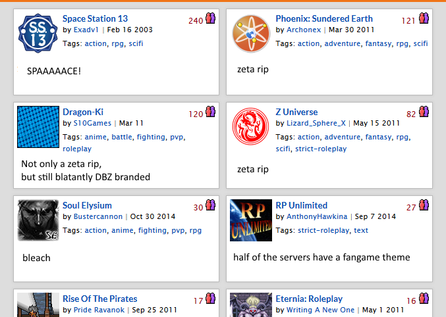Select the adventure tag under Phoenix: Sundered Earth
The height and width of the screenshot is (317, 446).
pyautogui.click(x=342, y=44)
